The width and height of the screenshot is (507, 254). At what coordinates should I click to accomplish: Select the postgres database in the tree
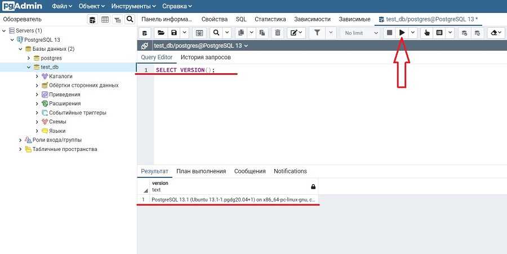(51, 58)
